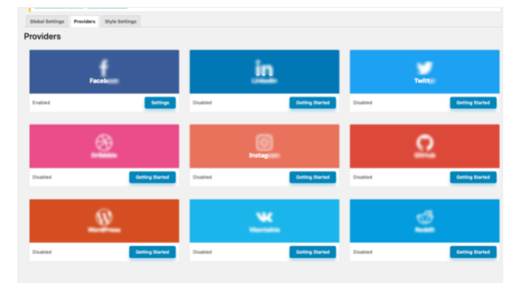The image size is (515, 283).
Task: Click Getting Started for Dribbble
Action: coord(152,177)
